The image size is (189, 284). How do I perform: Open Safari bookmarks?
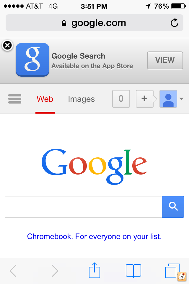pos(133,271)
